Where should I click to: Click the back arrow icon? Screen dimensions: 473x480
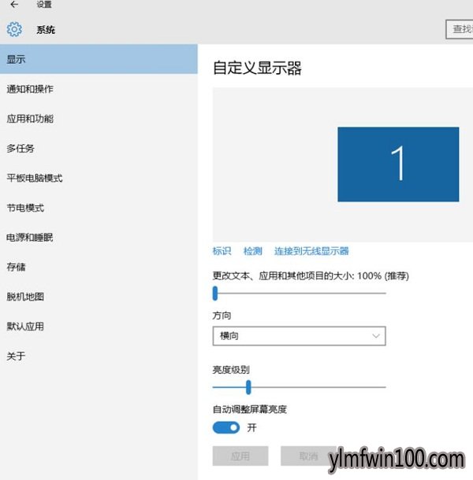pyautogui.click(x=14, y=4)
